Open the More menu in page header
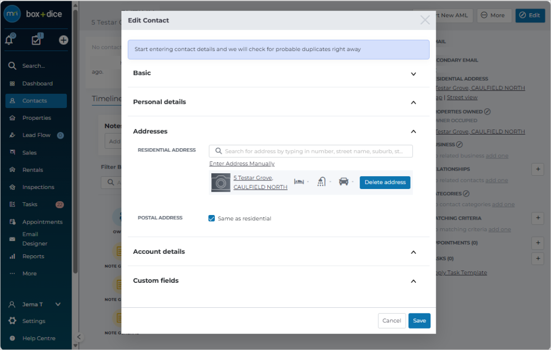 (493, 15)
